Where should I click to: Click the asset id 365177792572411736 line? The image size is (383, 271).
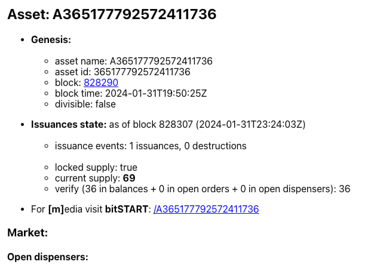point(122,72)
